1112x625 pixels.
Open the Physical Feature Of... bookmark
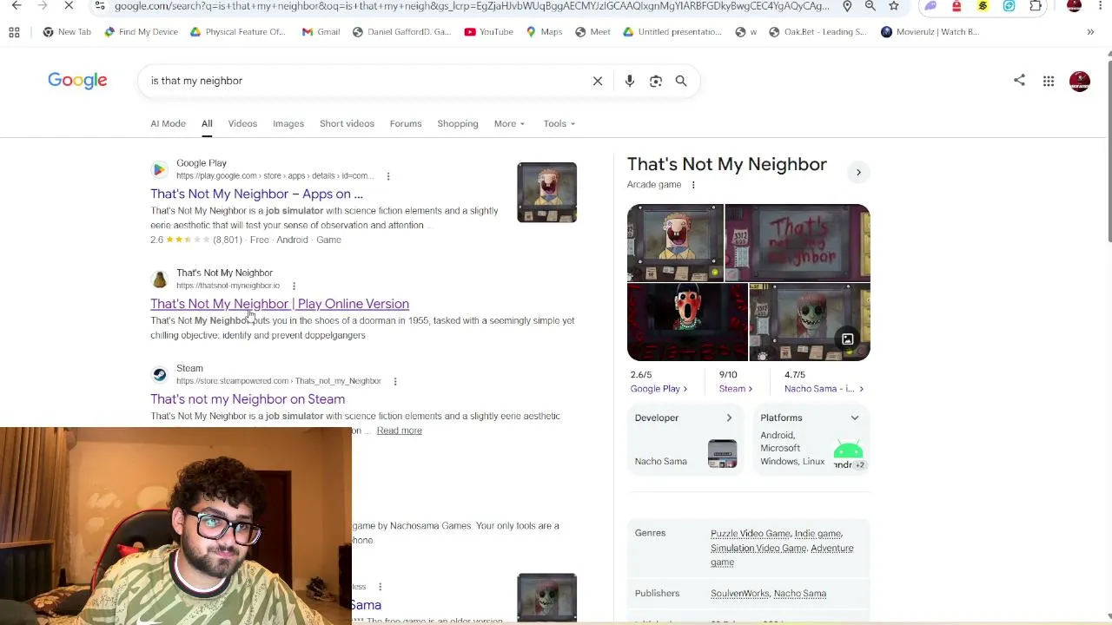click(x=237, y=32)
